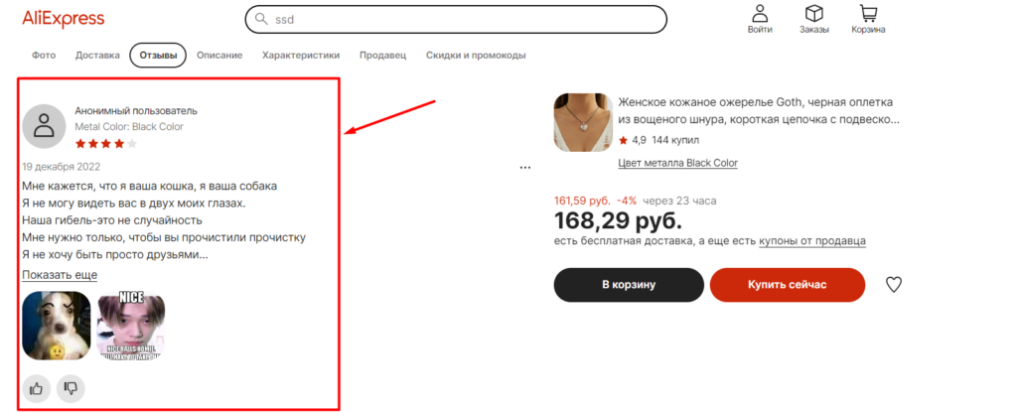1017x412 pixels.
Task: Dislike the review with thumbs down
Action: 71,388
